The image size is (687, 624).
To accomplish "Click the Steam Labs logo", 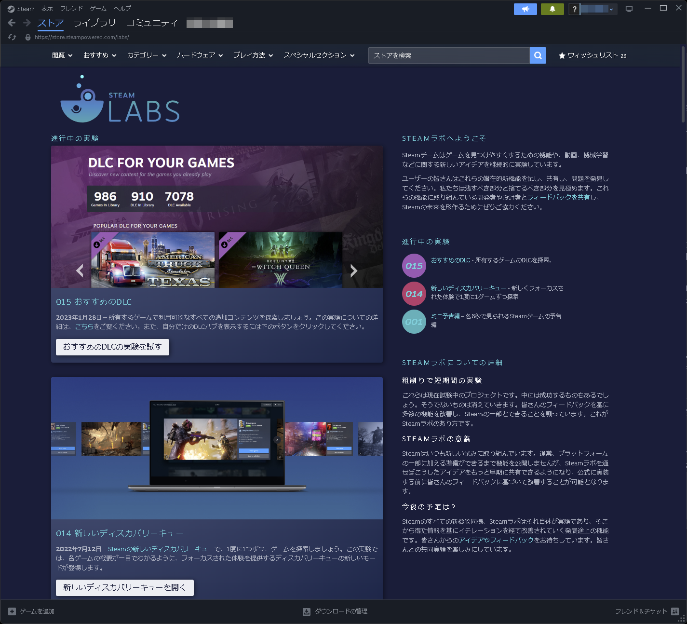I will click(x=120, y=99).
